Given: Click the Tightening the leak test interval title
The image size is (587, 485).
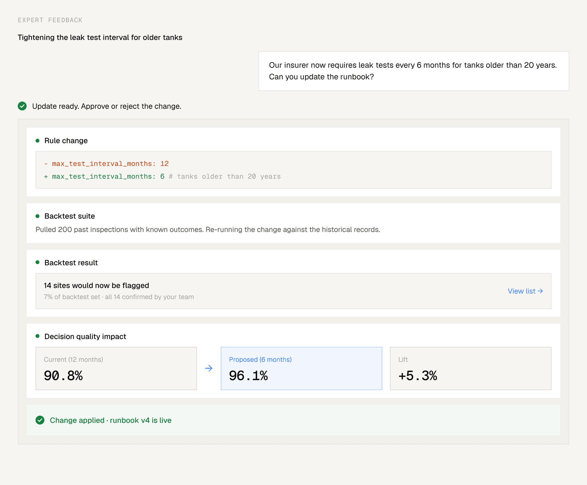Looking at the screenshot, I should pos(100,37).
